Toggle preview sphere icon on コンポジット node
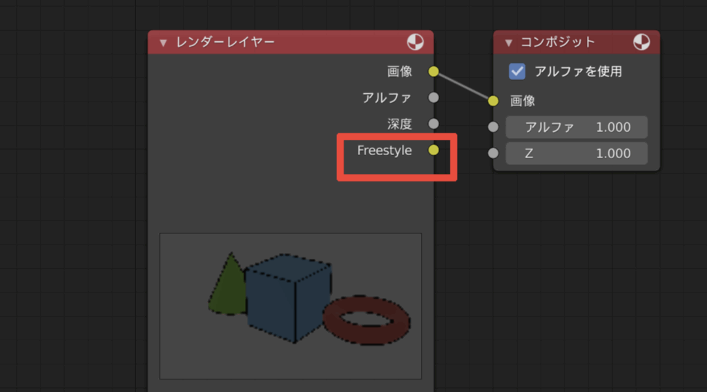This screenshot has height=392, width=707. pyautogui.click(x=641, y=43)
